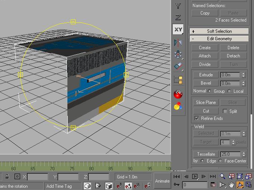This screenshot has width=254, height=190.
Task: Click the selection lock padlock icon
Action: [x=7, y=177]
